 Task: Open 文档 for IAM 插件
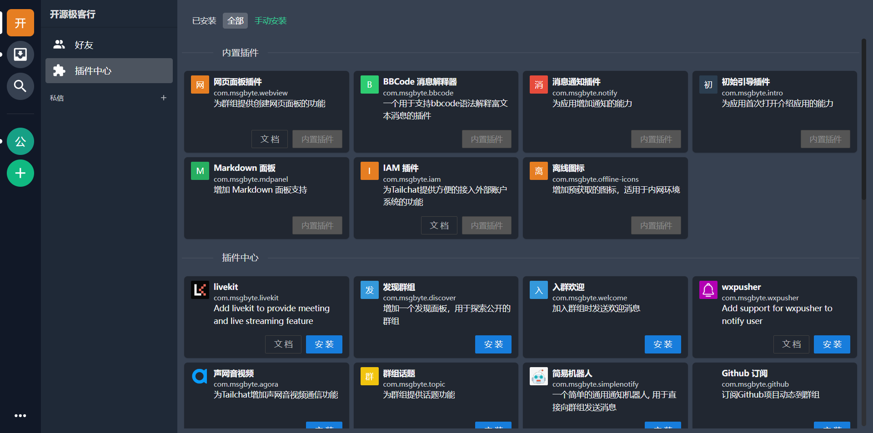click(439, 225)
